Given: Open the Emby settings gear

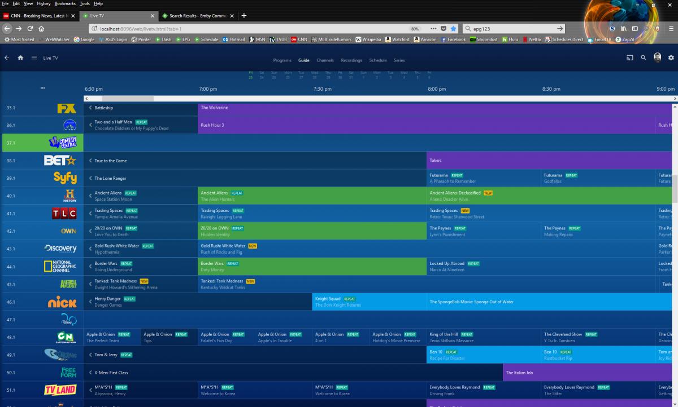Looking at the screenshot, I should coord(671,57).
